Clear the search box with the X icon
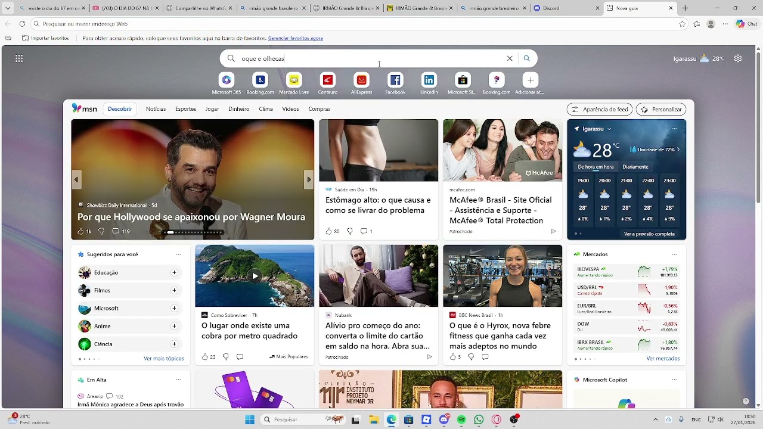Viewport: 763px width, 429px height. 510,58
